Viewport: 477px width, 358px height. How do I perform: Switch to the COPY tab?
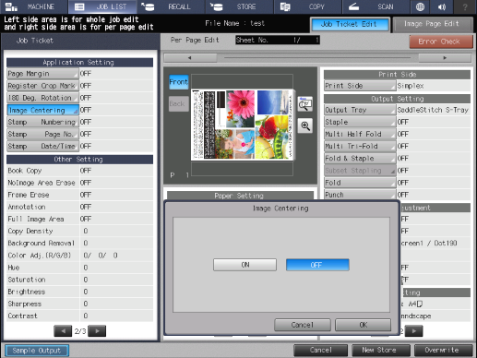307,6
